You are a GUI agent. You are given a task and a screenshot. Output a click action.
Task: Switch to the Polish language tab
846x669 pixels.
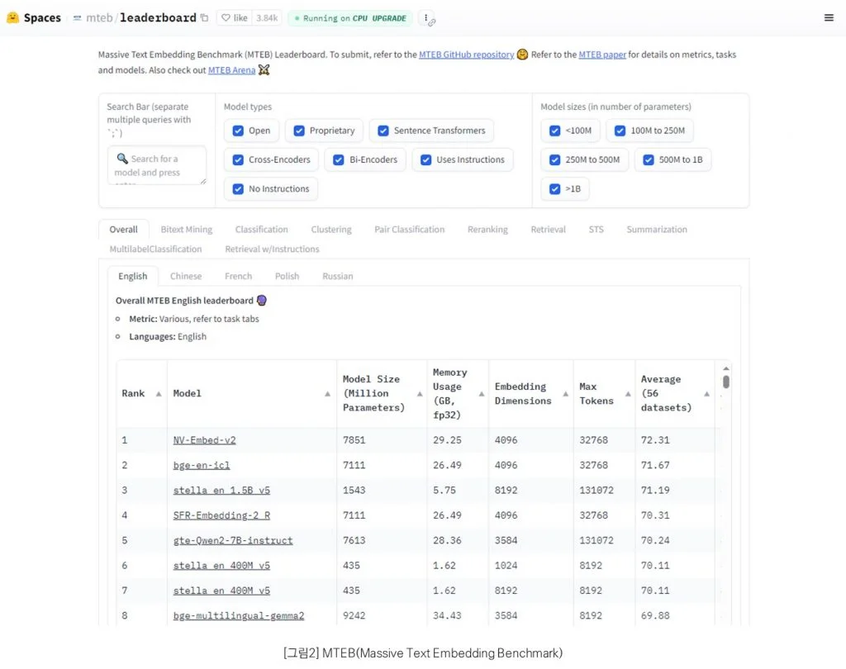click(x=287, y=276)
